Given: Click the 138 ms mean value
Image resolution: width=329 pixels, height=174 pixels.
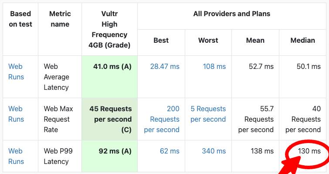Looking at the screenshot, I should coord(262,151).
